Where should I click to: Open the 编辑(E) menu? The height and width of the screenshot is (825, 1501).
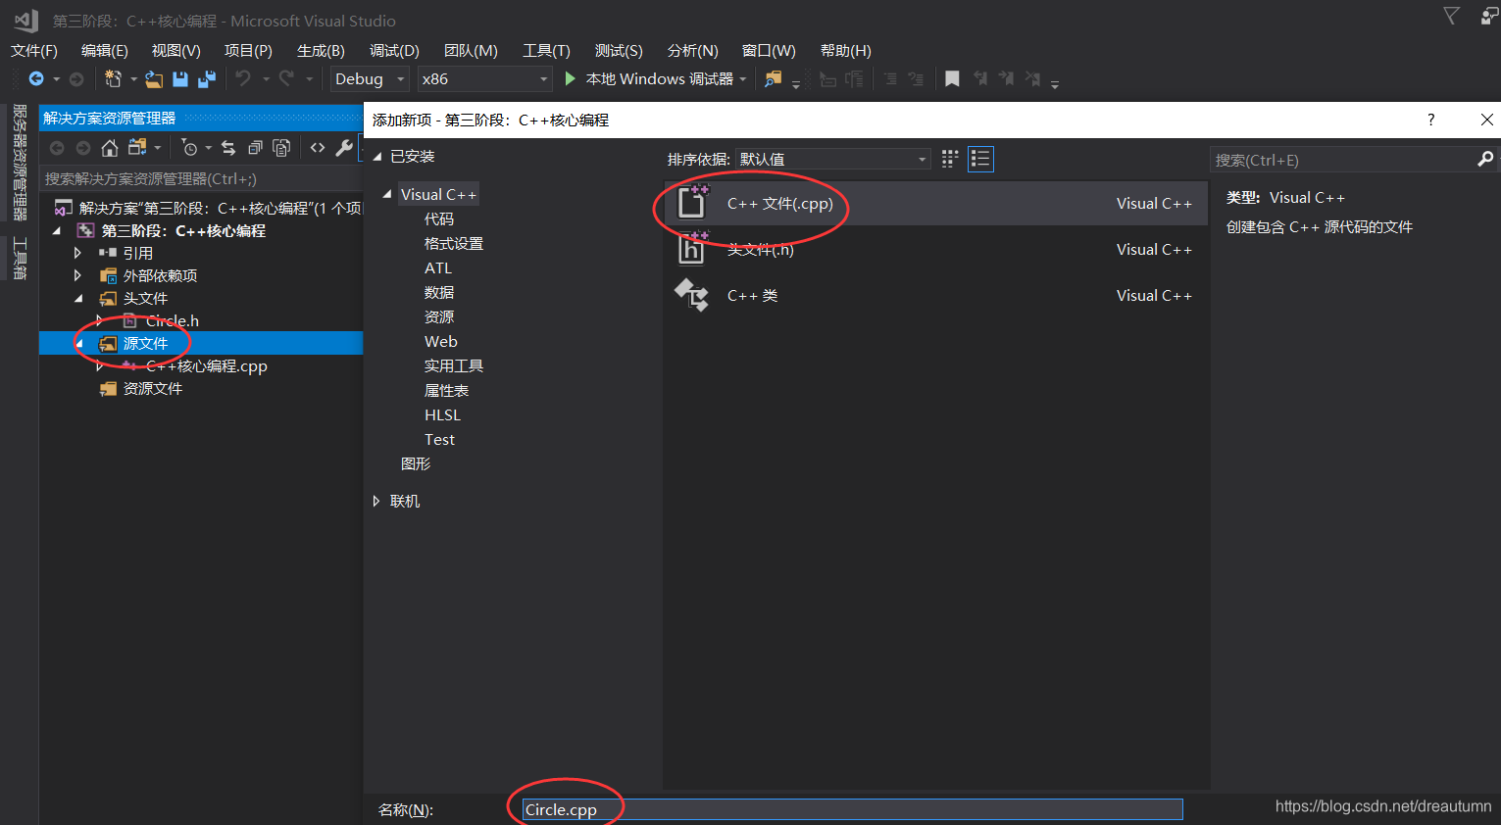tap(105, 51)
